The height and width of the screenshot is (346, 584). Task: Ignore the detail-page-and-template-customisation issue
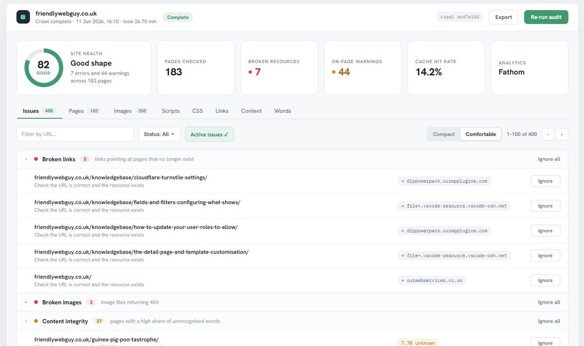pos(546,255)
